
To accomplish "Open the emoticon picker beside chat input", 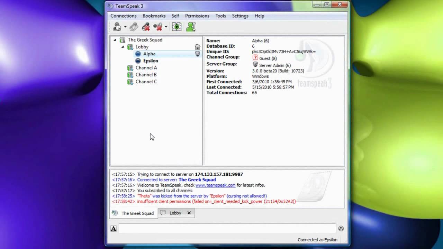I will point(341,228).
